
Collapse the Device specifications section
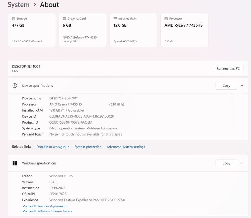242,86
